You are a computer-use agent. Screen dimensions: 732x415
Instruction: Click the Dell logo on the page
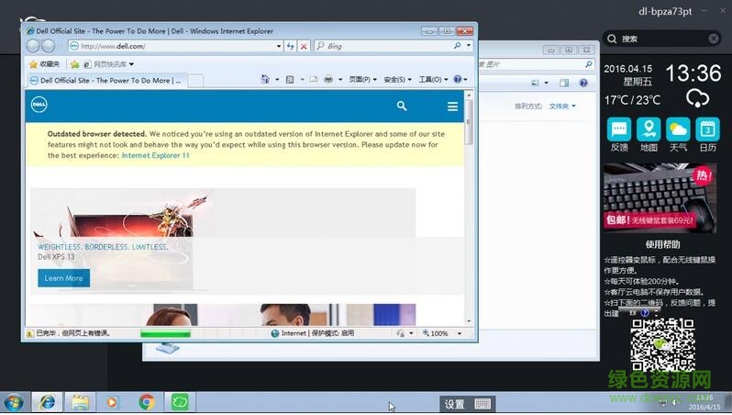[39, 105]
